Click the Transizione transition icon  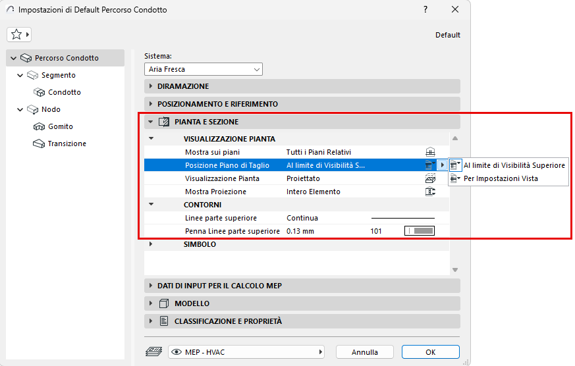(x=39, y=144)
